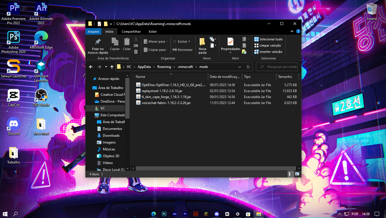The image size is (386, 218).
Task: Collapse the ribbon with the chevron
Action: tap(292, 32)
